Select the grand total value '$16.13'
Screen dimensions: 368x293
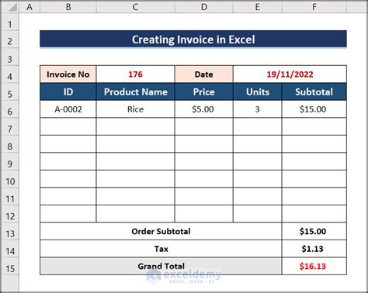[x=314, y=266]
